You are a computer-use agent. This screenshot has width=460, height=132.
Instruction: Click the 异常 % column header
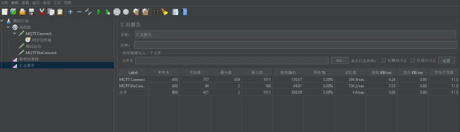point(319,72)
